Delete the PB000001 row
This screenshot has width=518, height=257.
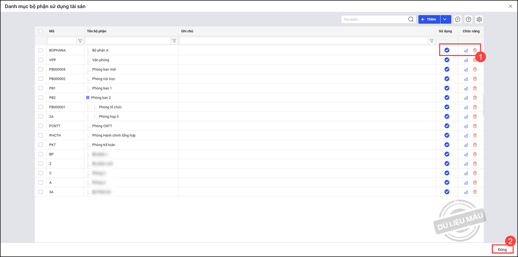tap(475, 107)
